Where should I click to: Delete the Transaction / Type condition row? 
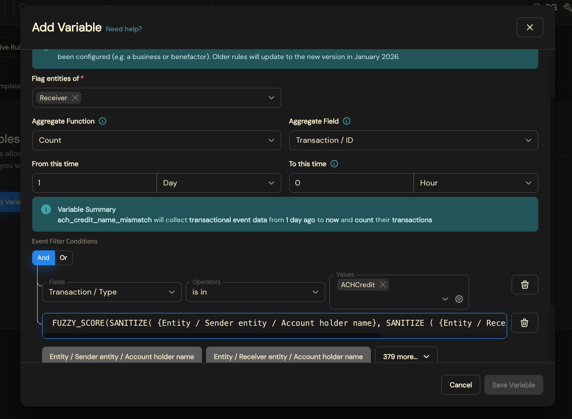pos(524,285)
